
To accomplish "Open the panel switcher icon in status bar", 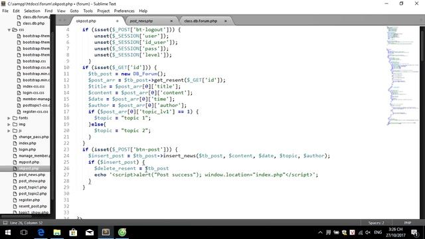I will [x=5, y=223].
